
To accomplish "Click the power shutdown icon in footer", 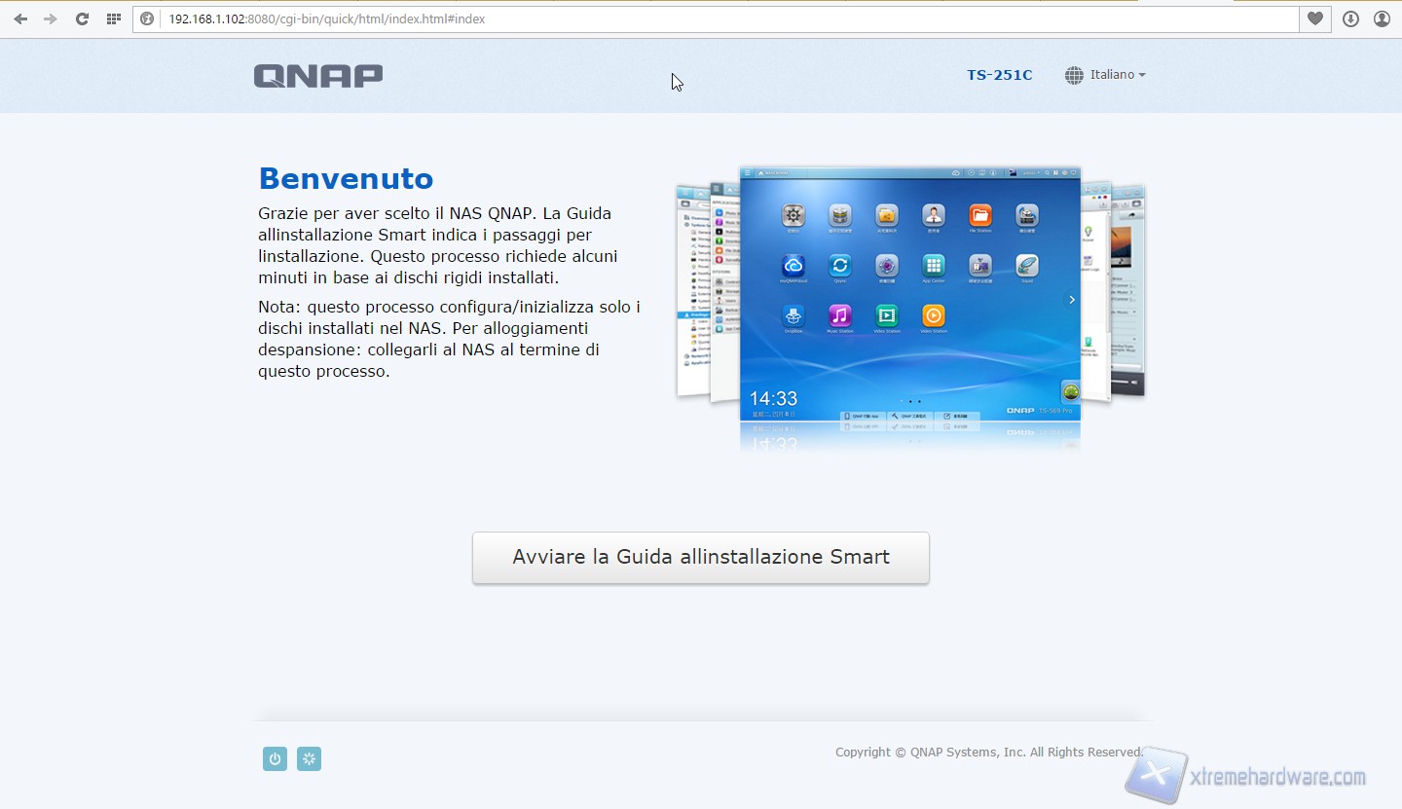I will click(275, 759).
